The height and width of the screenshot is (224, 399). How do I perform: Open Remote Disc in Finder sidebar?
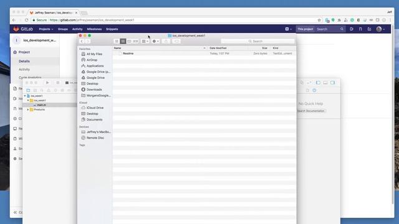pos(95,138)
